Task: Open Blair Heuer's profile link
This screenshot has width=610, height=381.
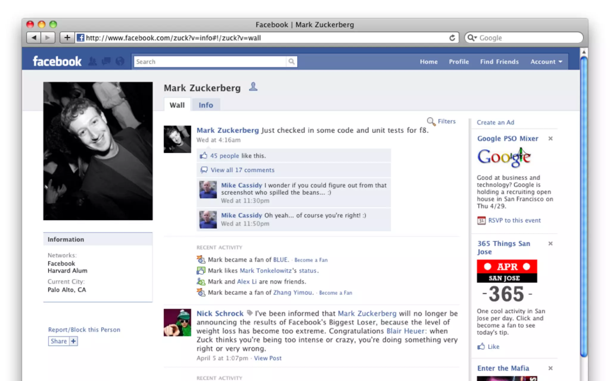Action: click(405, 331)
